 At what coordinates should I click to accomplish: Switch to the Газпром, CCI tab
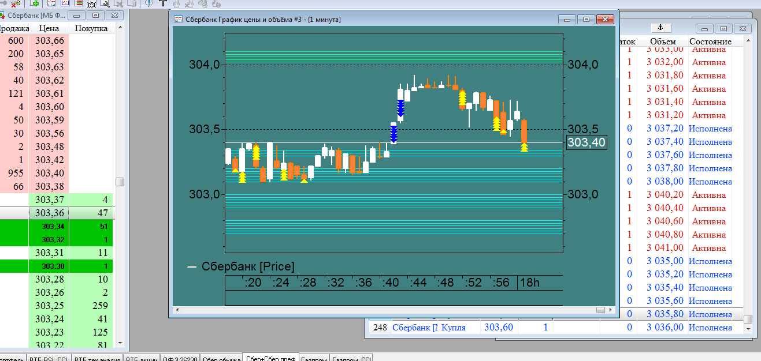click(x=352, y=358)
